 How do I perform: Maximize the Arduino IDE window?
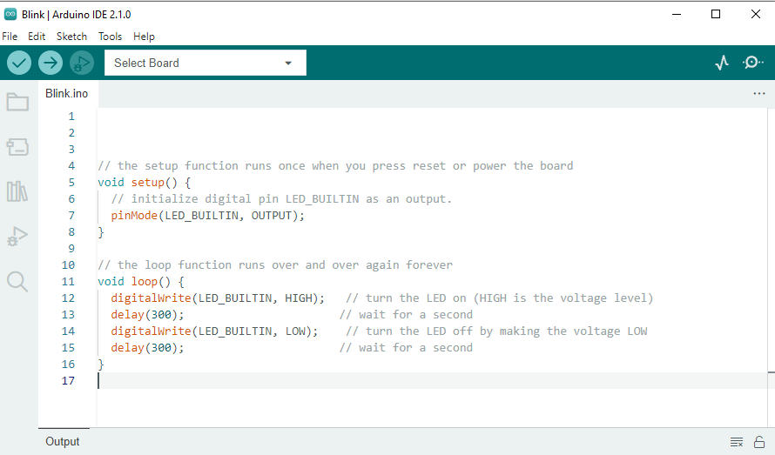[716, 14]
